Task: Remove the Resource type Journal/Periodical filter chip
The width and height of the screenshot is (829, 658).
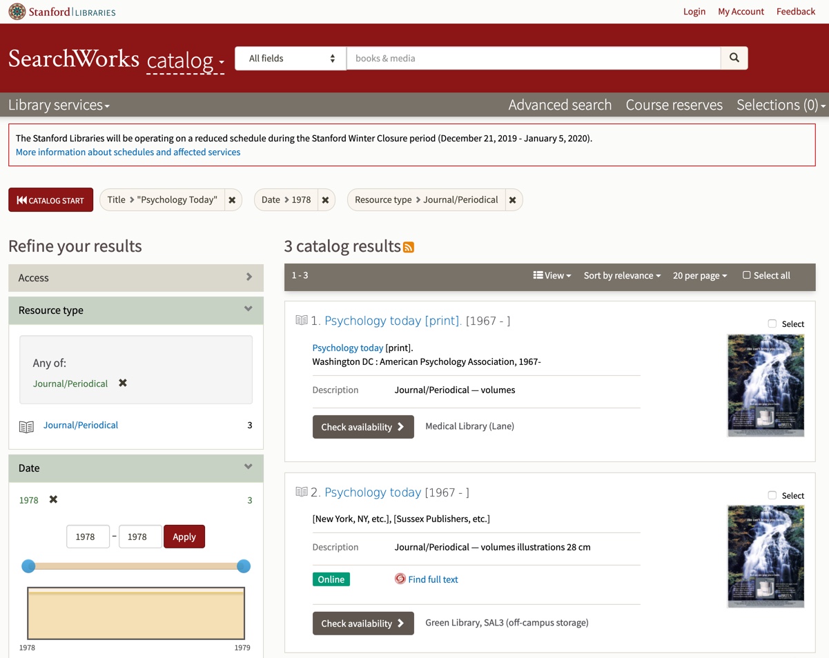Action: pyautogui.click(x=512, y=200)
